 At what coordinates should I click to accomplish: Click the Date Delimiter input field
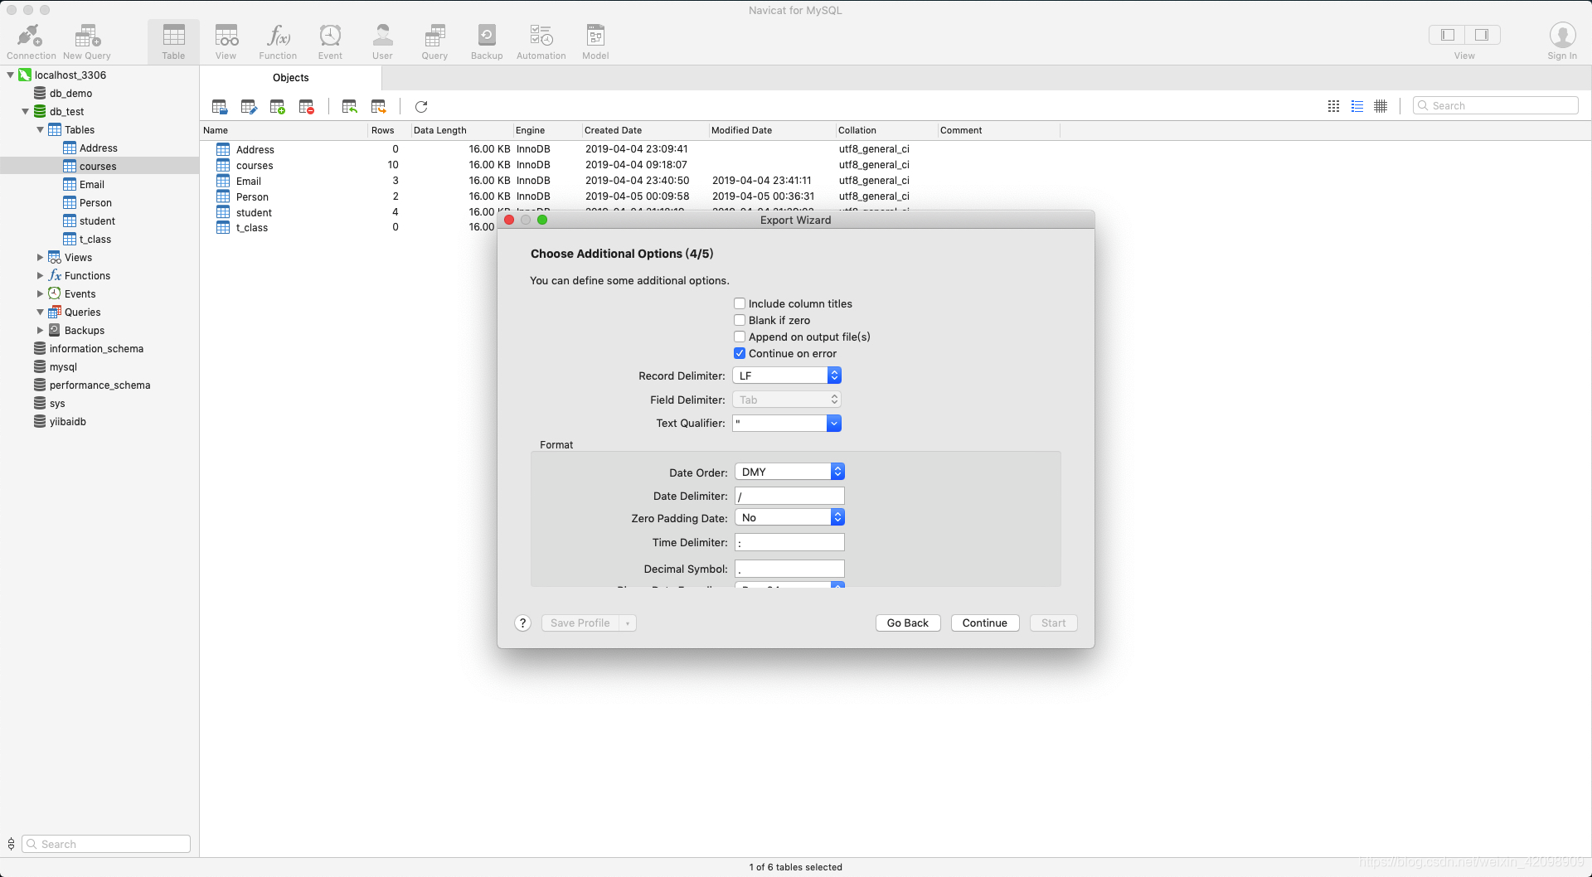click(x=789, y=496)
